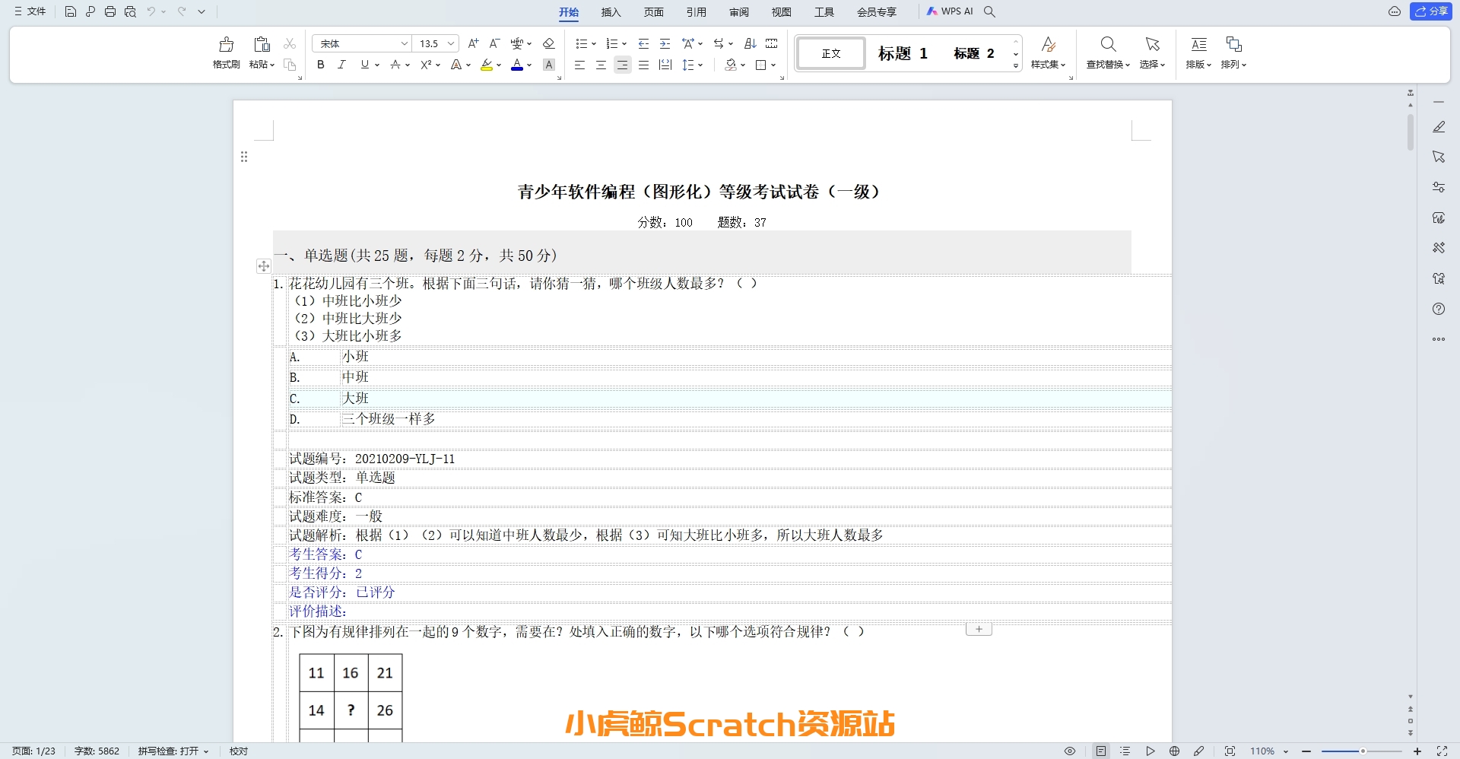
Task: Open the 选择 selection tool menu
Action: point(1152,52)
